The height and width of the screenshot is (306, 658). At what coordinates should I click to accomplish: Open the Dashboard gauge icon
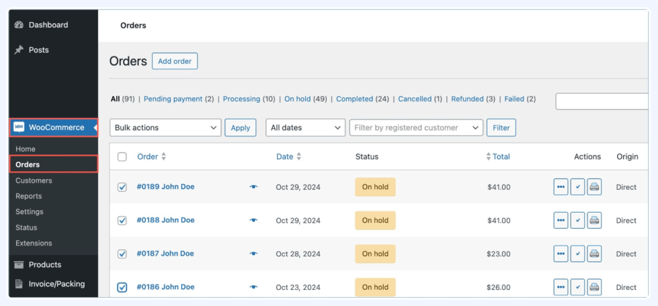pyautogui.click(x=19, y=25)
